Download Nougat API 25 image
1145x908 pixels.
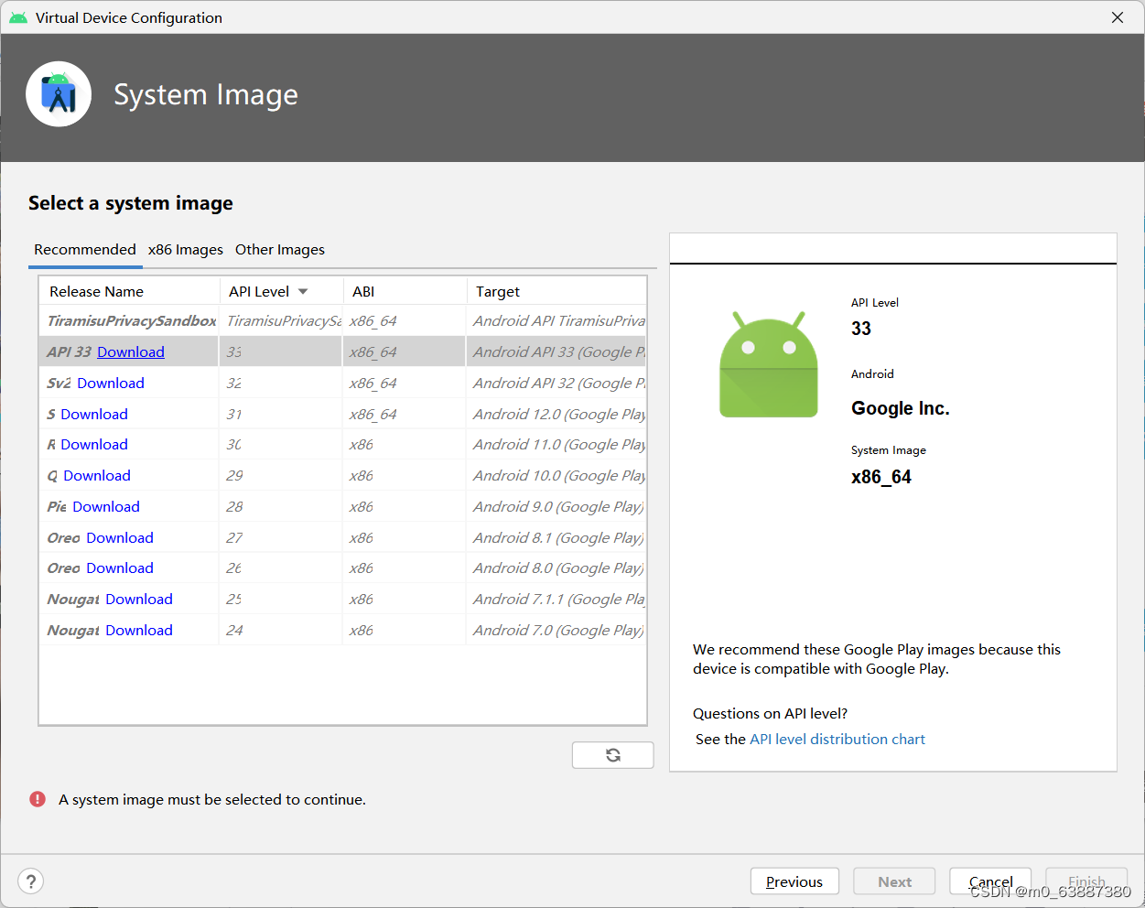[x=139, y=600]
